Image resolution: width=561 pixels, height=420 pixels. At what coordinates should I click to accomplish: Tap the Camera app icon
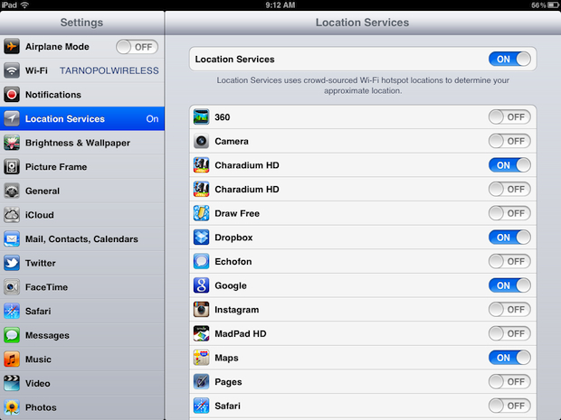[x=201, y=141]
